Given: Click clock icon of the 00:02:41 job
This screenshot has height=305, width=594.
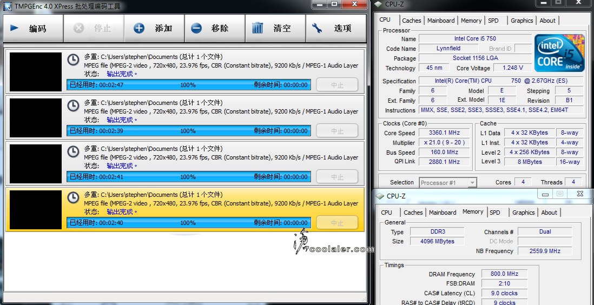Looking at the screenshot, I should point(73,151).
